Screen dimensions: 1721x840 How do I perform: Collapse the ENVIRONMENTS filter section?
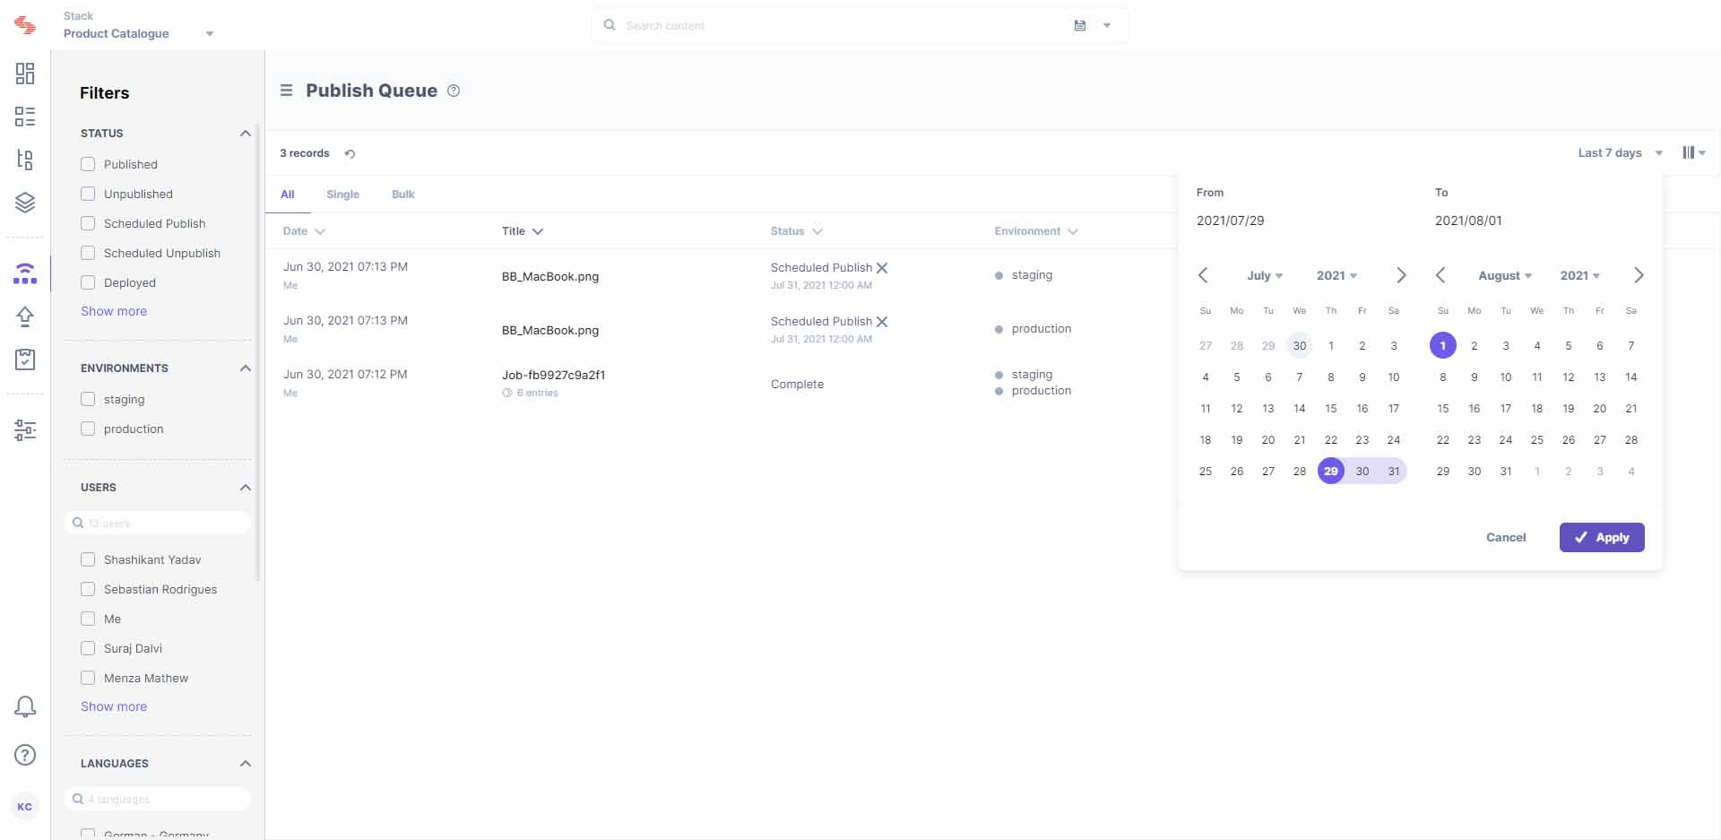coord(245,368)
